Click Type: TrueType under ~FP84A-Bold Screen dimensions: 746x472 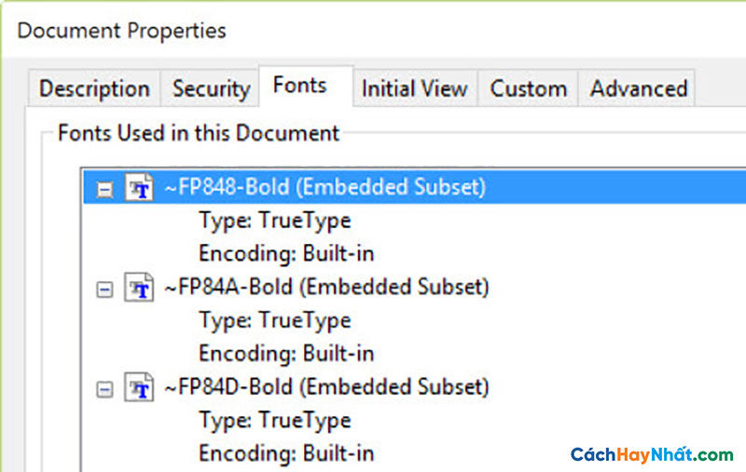pos(275,320)
